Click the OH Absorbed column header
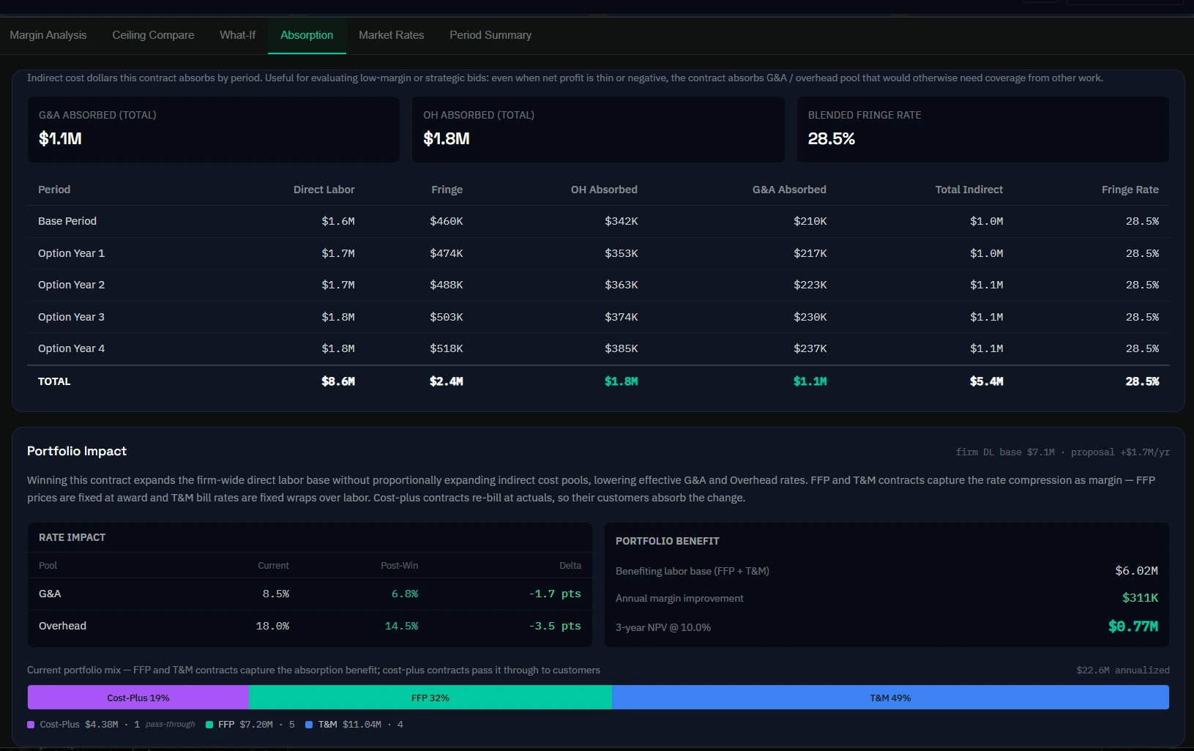1194x751 pixels. tap(604, 190)
